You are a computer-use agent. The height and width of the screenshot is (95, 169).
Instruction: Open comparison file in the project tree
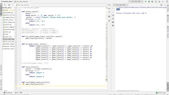click(9, 17)
